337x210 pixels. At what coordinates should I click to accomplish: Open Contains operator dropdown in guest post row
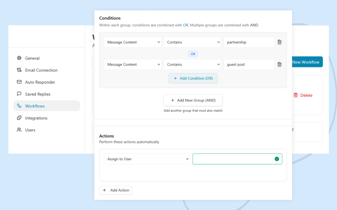coord(192,64)
